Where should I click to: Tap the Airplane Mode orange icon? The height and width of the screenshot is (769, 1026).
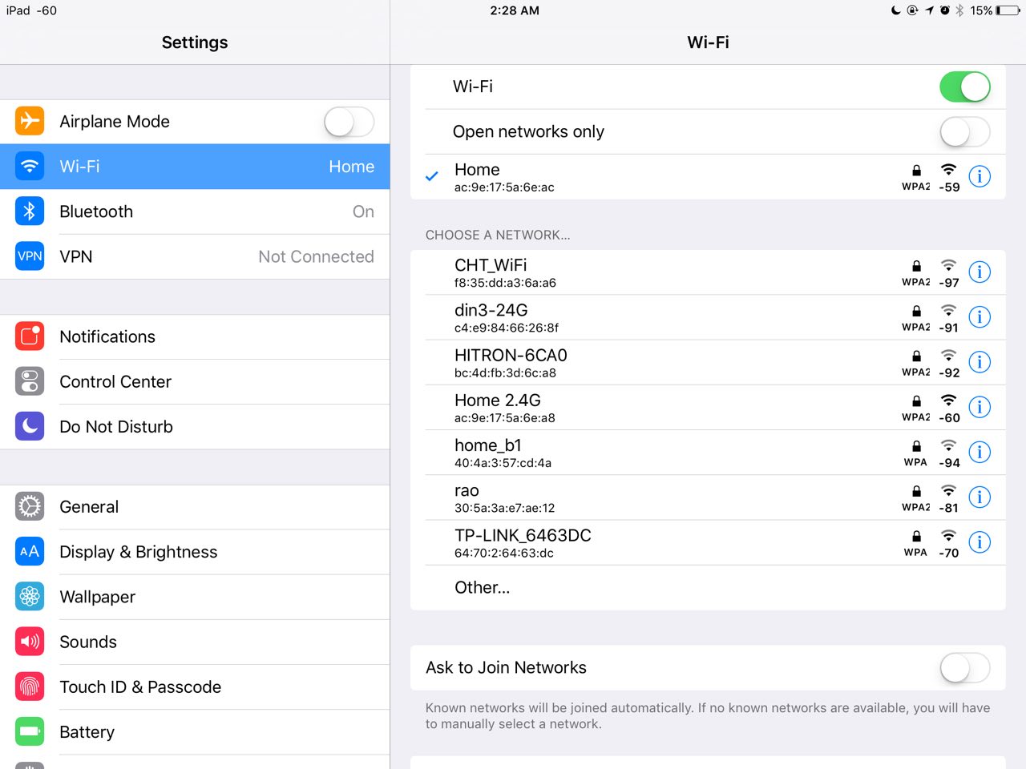30,121
